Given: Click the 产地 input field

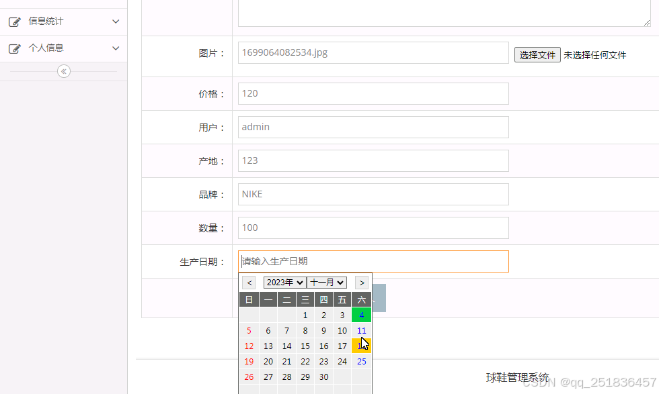Looking at the screenshot, I should (x=373, y=160).
